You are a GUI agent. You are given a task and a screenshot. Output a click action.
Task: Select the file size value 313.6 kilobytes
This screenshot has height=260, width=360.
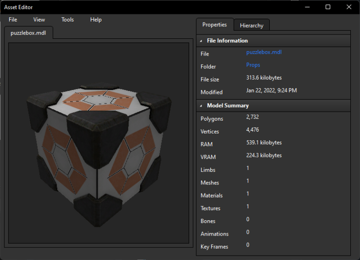pos(264,78)
